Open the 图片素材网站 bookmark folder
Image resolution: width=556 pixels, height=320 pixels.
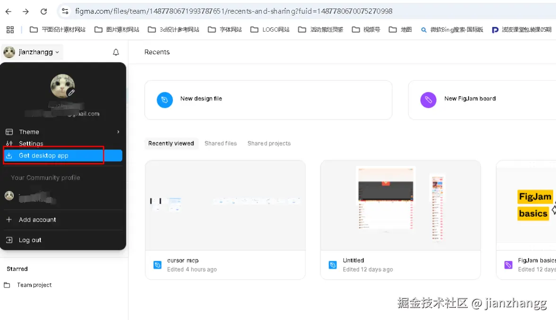click(117, 30)
